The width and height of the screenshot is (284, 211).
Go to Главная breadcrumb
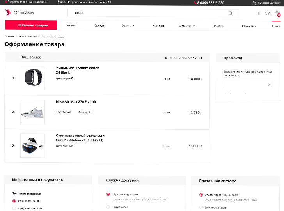pyautogui.click(x=10, y=37)
